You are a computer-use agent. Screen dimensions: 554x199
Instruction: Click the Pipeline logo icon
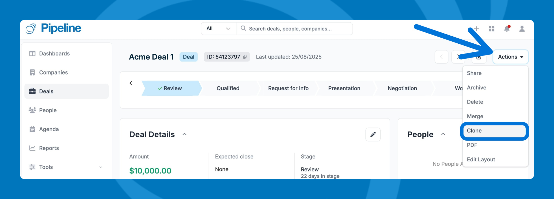pos(31,28)
